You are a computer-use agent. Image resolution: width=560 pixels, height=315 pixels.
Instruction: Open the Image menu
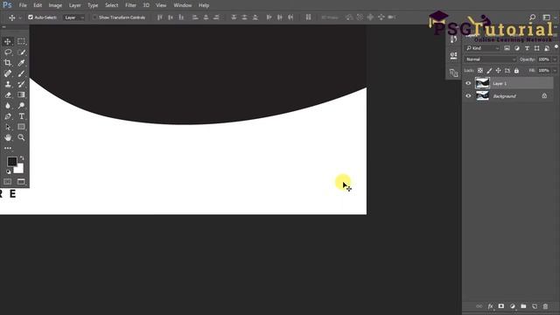pos(55,5)
